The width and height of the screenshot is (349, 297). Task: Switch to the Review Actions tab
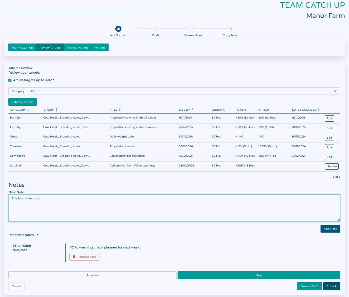tap(78, 48)
